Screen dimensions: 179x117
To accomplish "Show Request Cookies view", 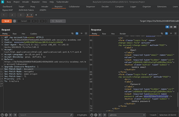I will click(x=33, y=34).
